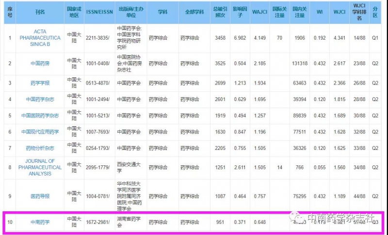Click the 总被引频次 column header
Screen dimensions: 388x235
pos(220,12)
